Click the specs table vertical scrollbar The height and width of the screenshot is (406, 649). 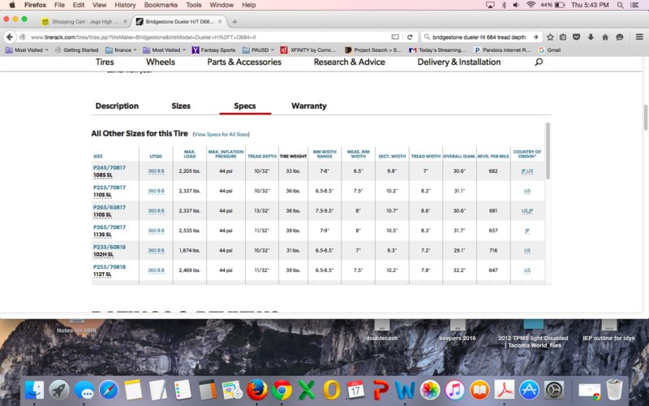(x=548, y=151)
